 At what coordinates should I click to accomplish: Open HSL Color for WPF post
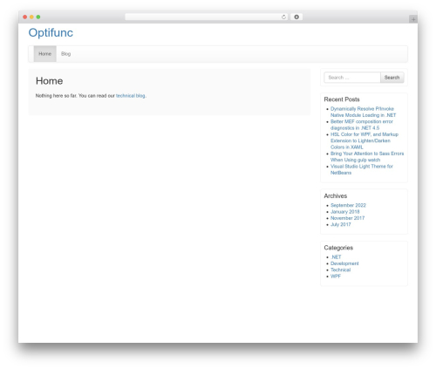coord(364,140)
